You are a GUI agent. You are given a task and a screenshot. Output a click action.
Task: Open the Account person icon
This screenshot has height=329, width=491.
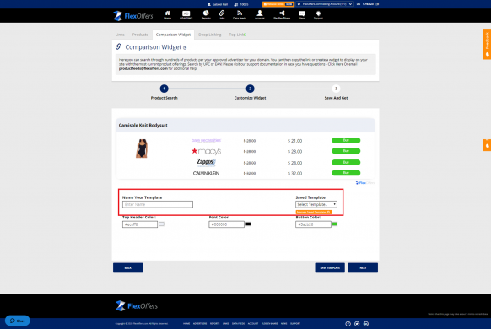coord(260,14)
